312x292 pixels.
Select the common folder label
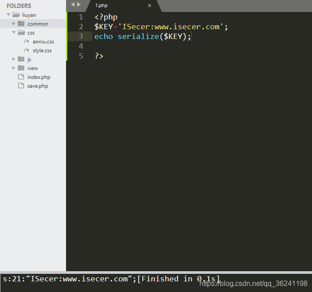38,24
